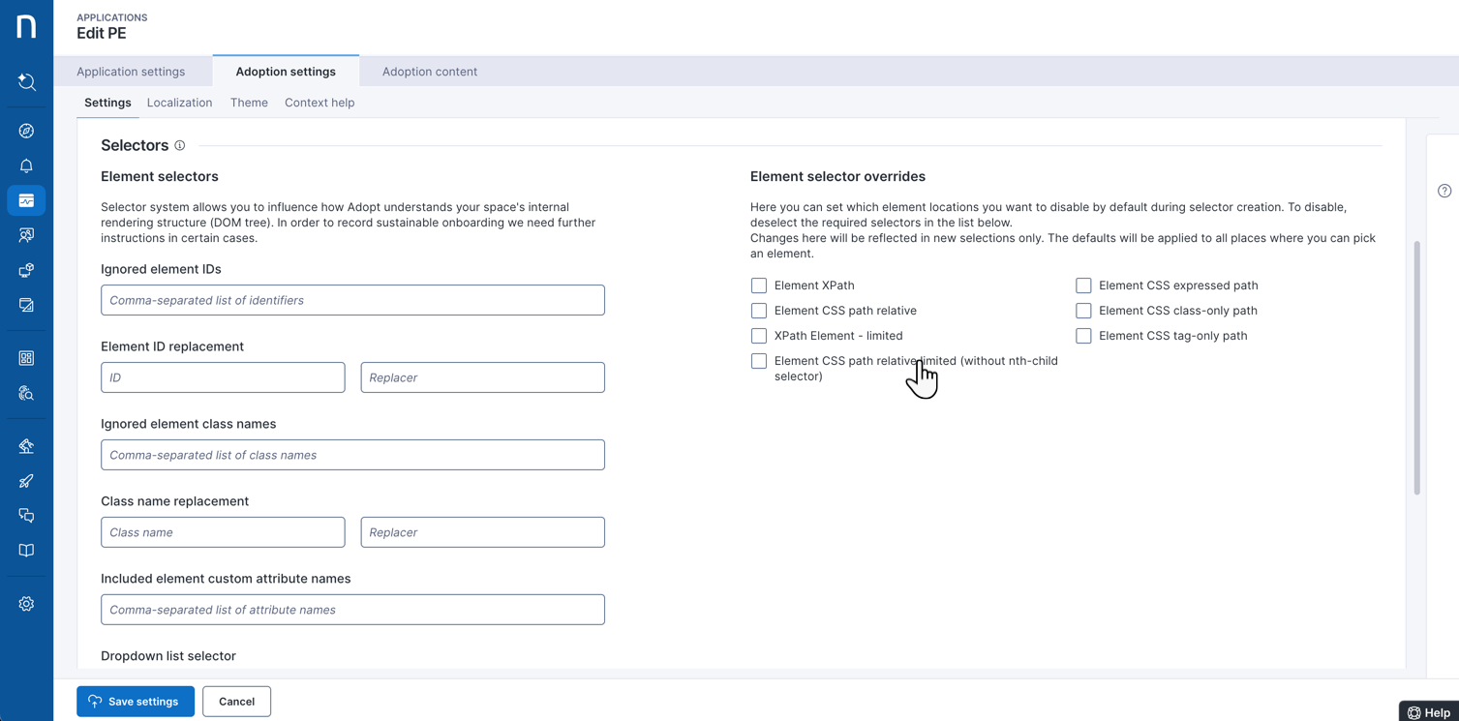Open the Adoption content tab
1459x721 pixels.
(429, 72)
